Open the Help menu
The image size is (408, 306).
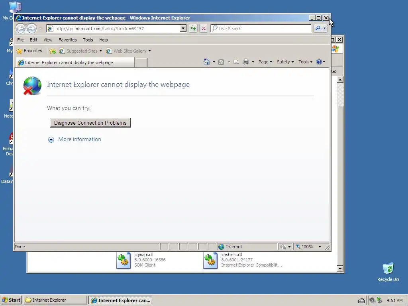point(103,40)
